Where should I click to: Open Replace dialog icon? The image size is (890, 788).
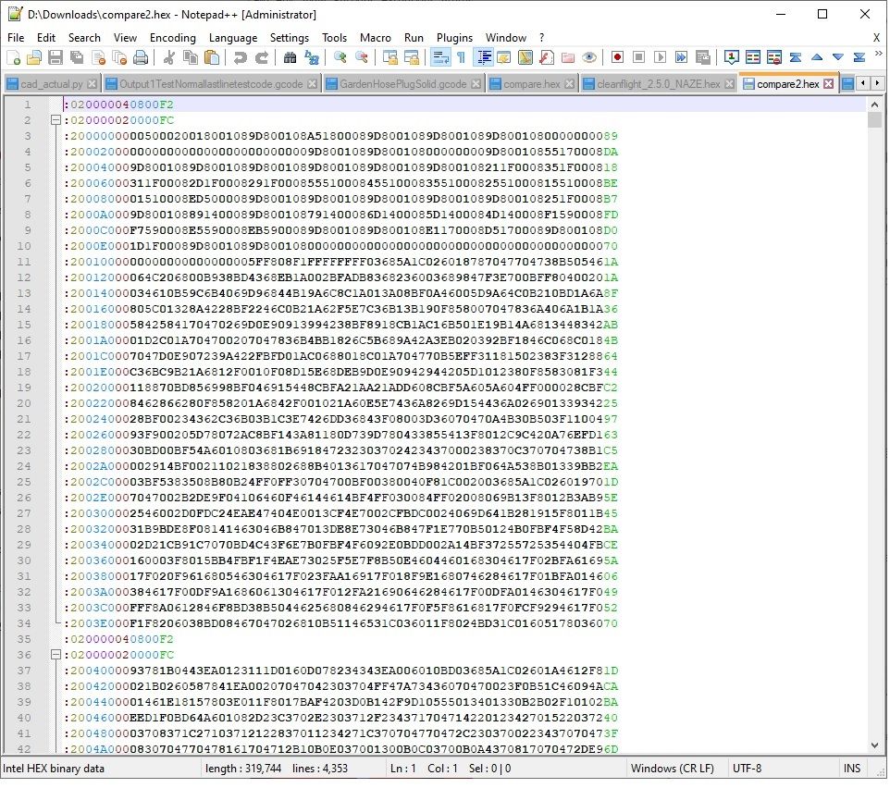click(311, 57)
